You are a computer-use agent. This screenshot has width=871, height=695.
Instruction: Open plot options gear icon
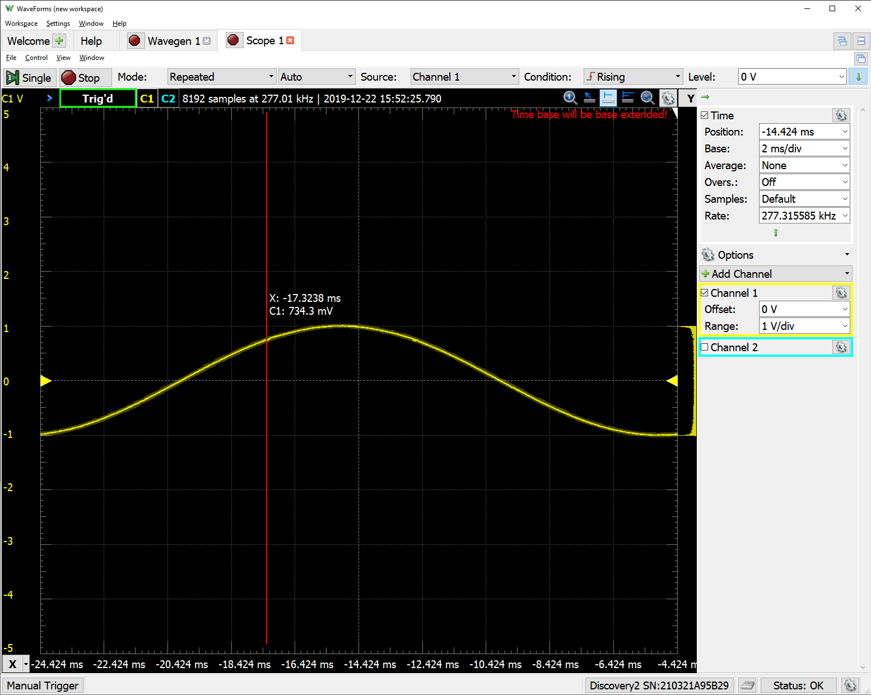pos(668,98)
